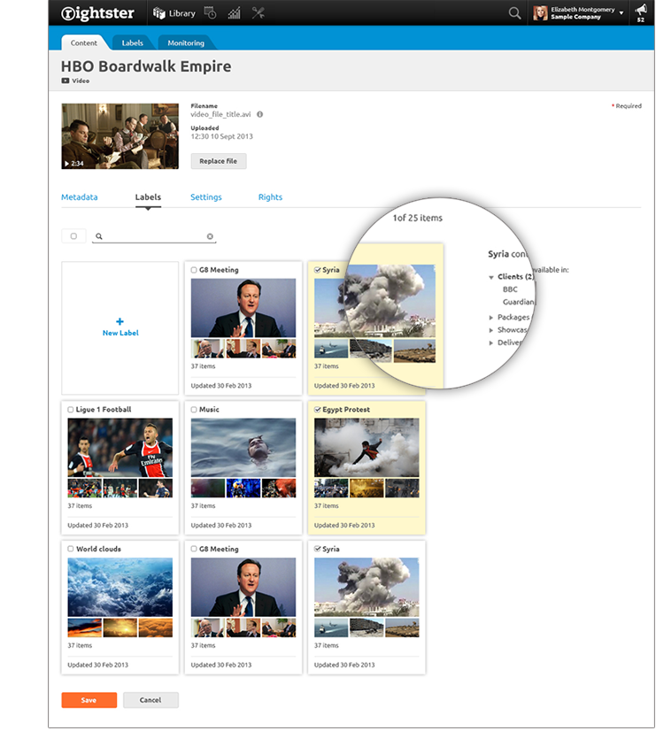Open the Rights sub-tab
The width and height of the screenshot is (656, 731).
(x=270, y=197)
